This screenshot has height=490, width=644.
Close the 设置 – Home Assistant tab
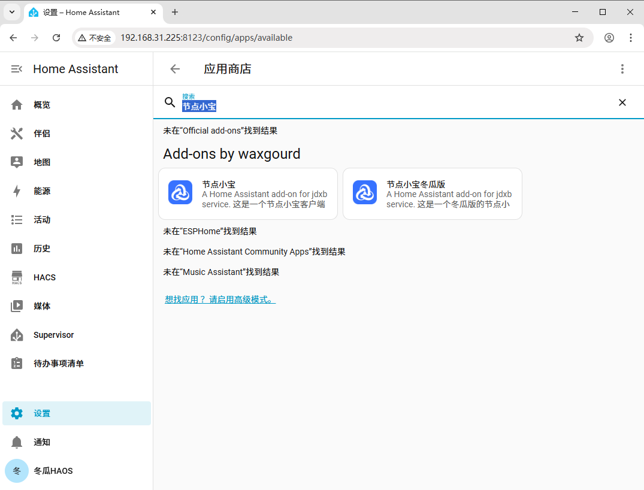(x=153, y=13)
